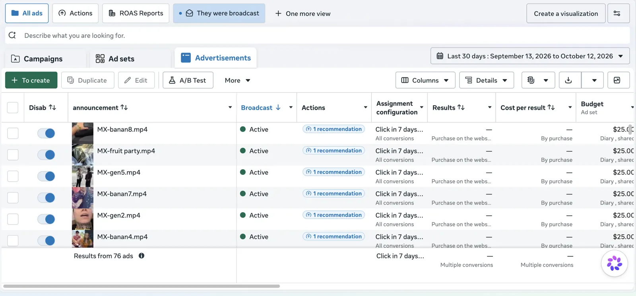Toggle off the MX-fruit party.mp4 ad switch
Viewport: 636px width, 296px height.
pyautogui.click(x=46, y=155)
